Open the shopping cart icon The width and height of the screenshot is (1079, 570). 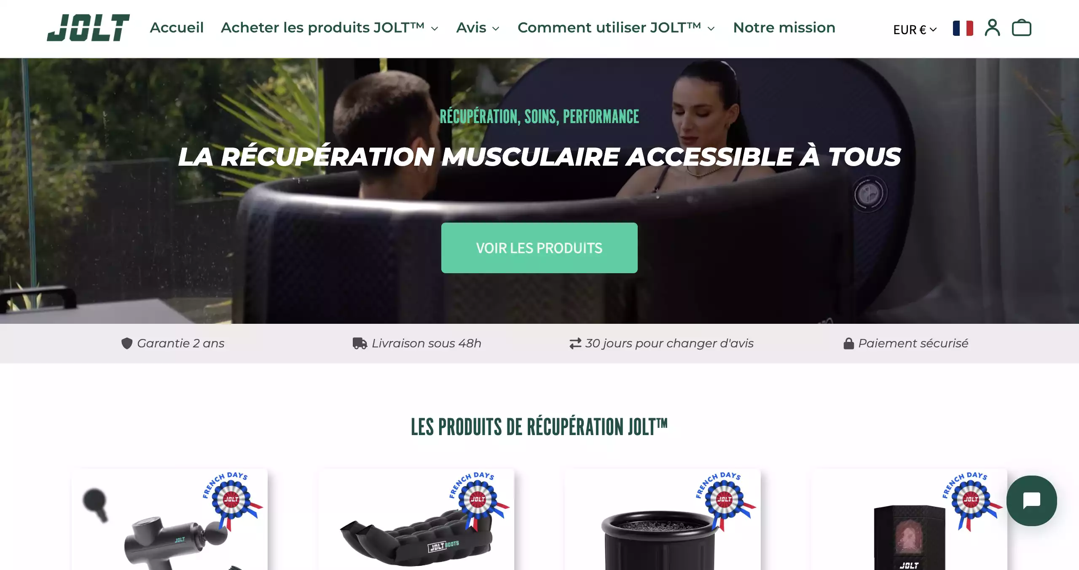(x=1022, y=28)
